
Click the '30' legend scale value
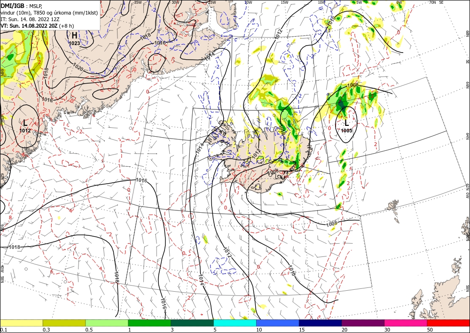click(387, 330)
